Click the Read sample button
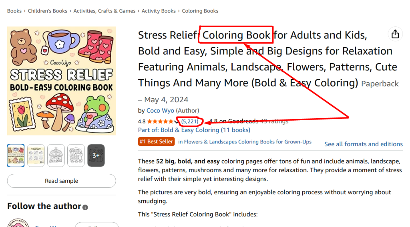This screenshot has height=227, width=410. pyautogui.click(x=61, y=181)
